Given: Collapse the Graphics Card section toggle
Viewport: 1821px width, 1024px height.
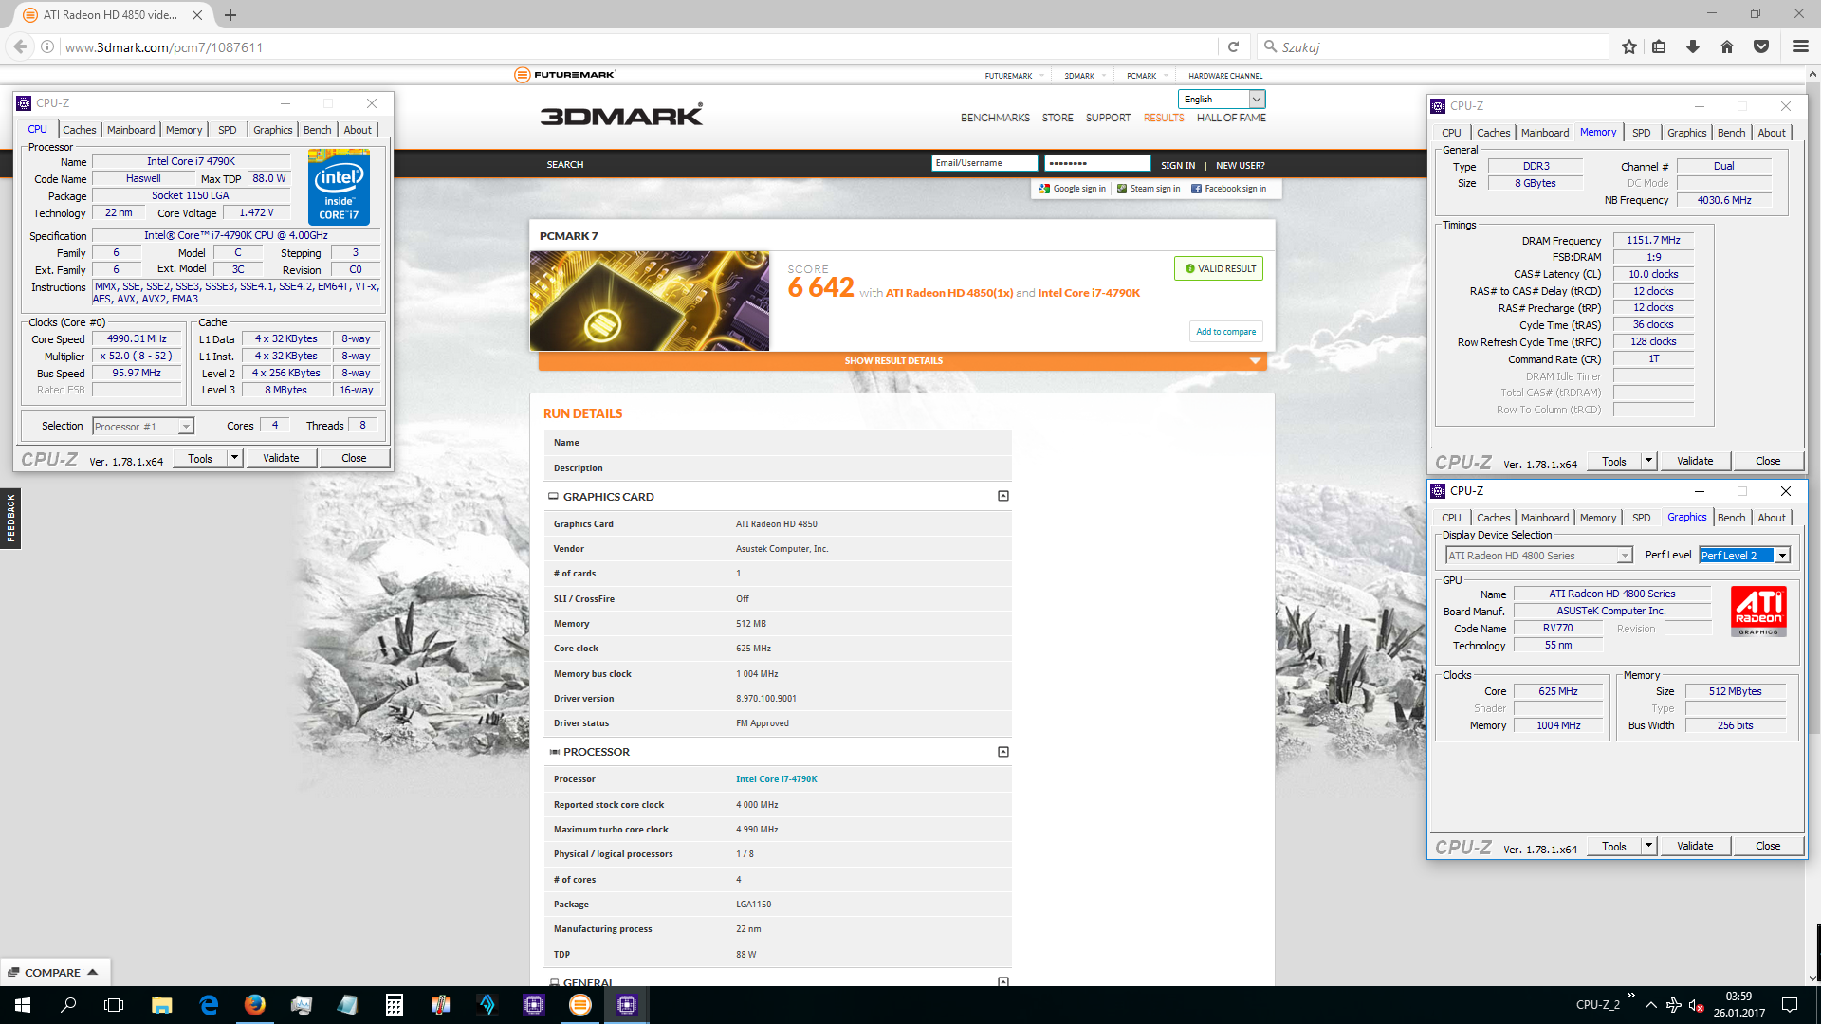Looking at the screenshot, I should click(1003, 496).
